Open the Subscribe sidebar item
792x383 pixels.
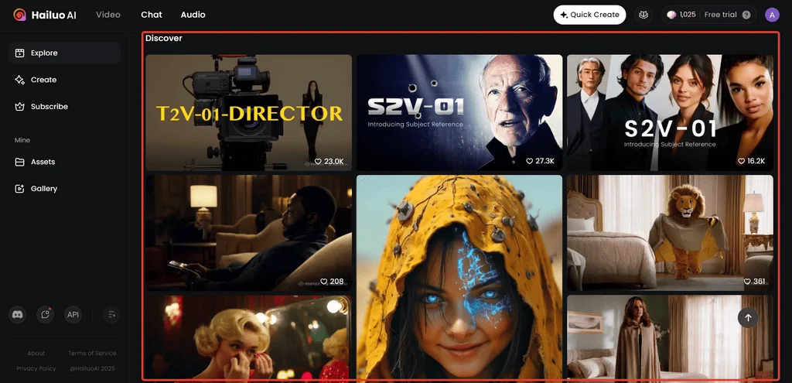pyautogui.click(x=49, y=107)
